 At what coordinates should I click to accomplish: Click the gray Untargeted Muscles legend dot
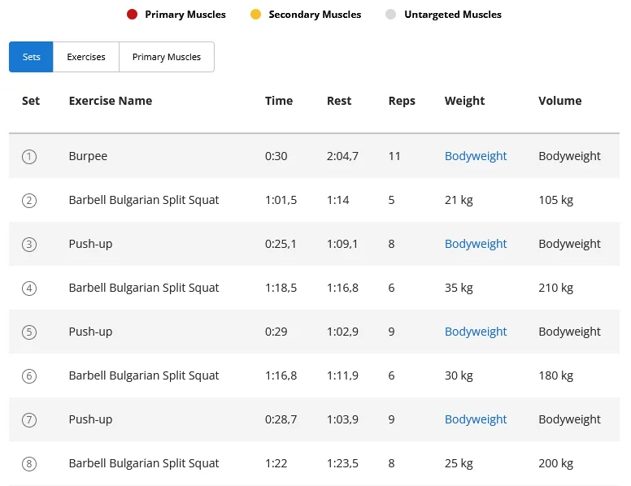pyautogui.click(x=391, y=15)
